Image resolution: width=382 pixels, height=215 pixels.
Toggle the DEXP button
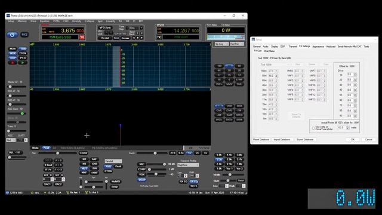click(x=141, y=180)
